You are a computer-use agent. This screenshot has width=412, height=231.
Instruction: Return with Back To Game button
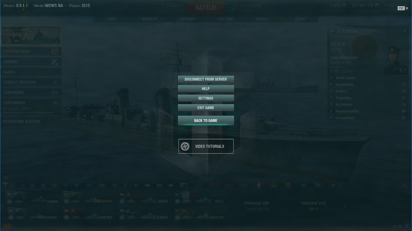click(205, 120)
